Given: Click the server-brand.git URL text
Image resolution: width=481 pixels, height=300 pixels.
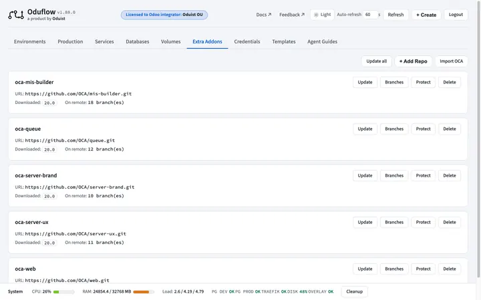Looking at the screenshot, I should pyautogui.click(x=79, y=187).
